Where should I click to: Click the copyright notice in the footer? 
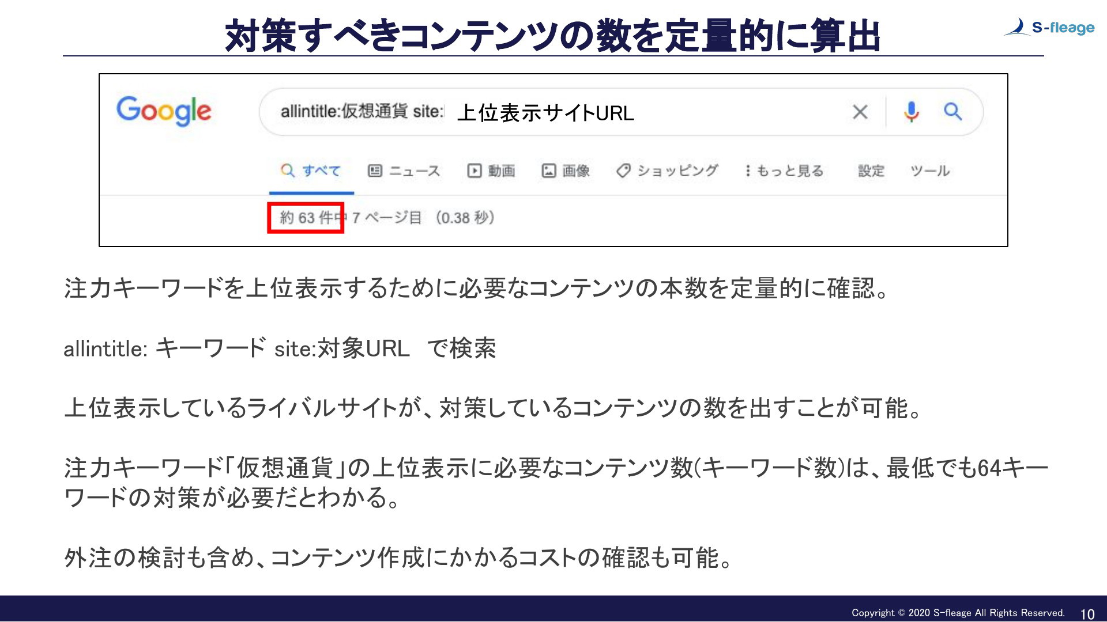tap(958, 613)
